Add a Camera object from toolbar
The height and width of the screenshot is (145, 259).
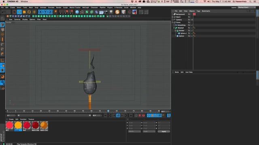(106, 12)
